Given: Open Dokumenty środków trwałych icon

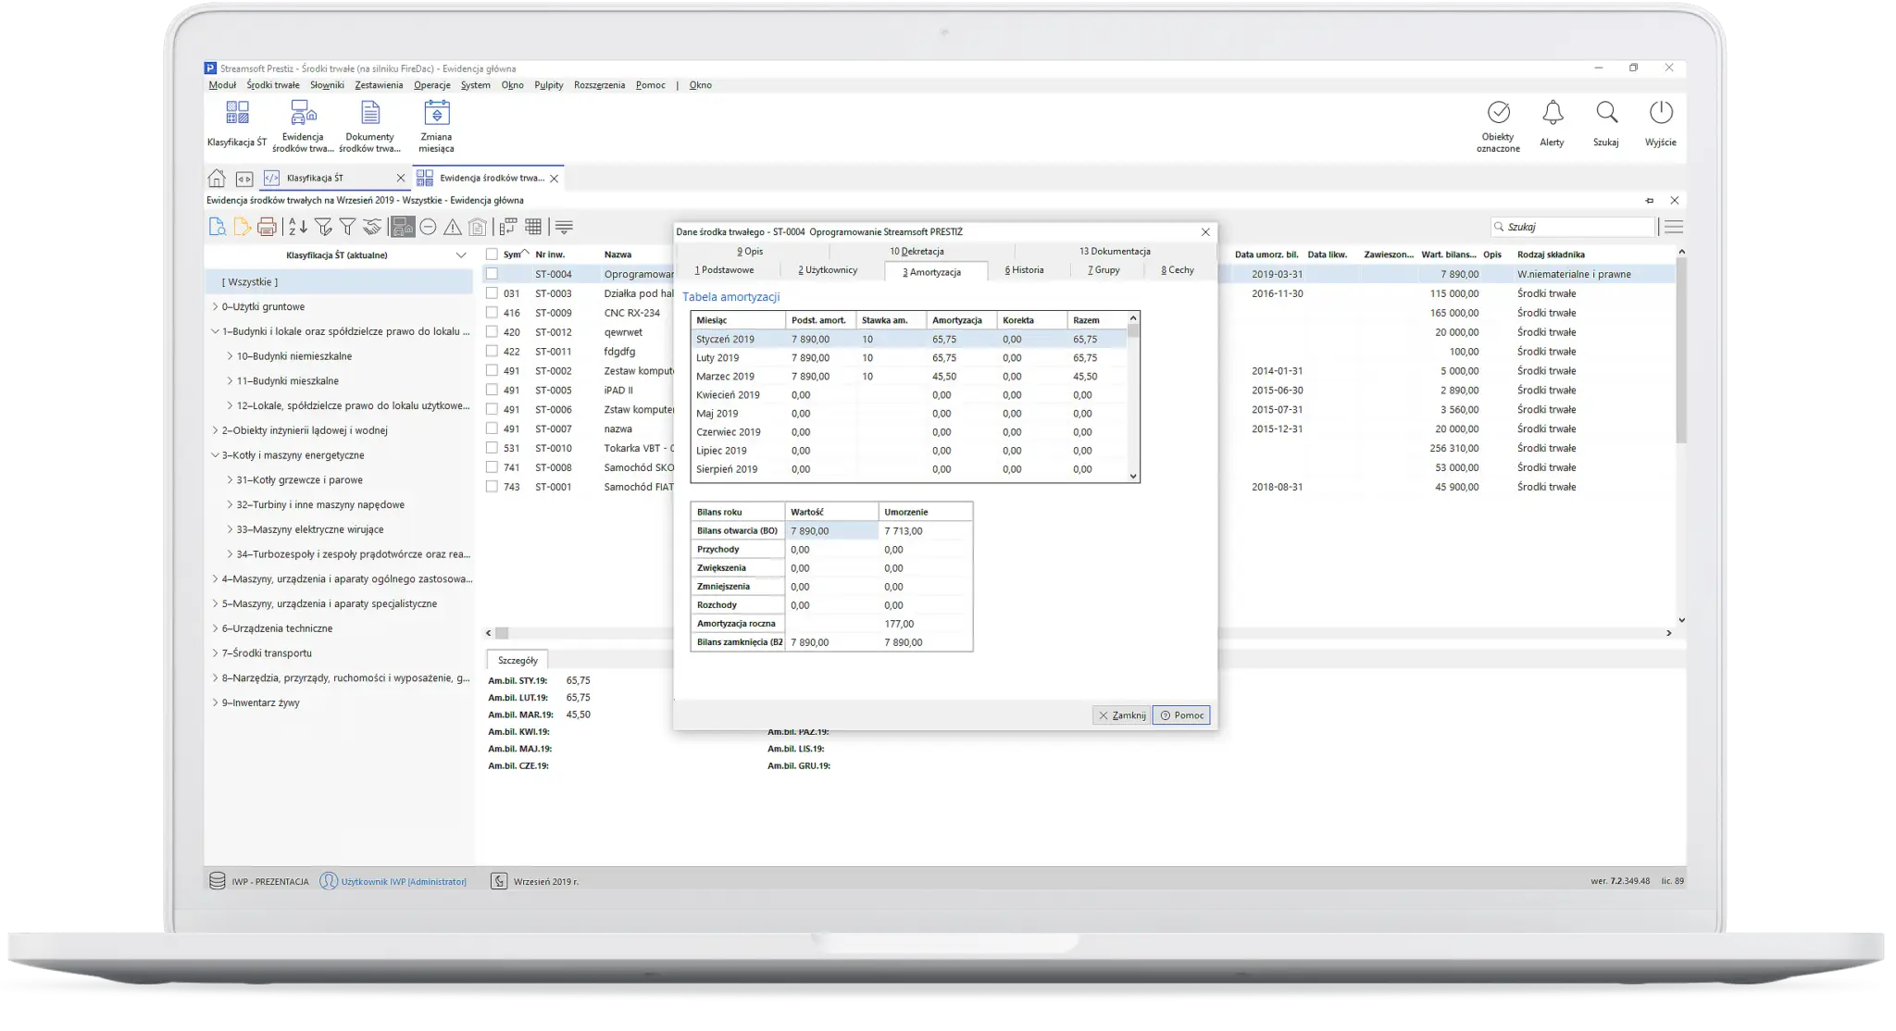Looking at the screenshot, I should (x=370, y=113).
